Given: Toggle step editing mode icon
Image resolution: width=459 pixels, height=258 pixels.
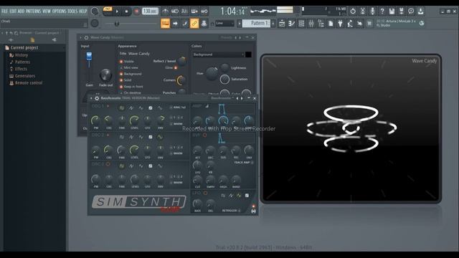Looking at the screenshot, I should click(x=185, y=24).
